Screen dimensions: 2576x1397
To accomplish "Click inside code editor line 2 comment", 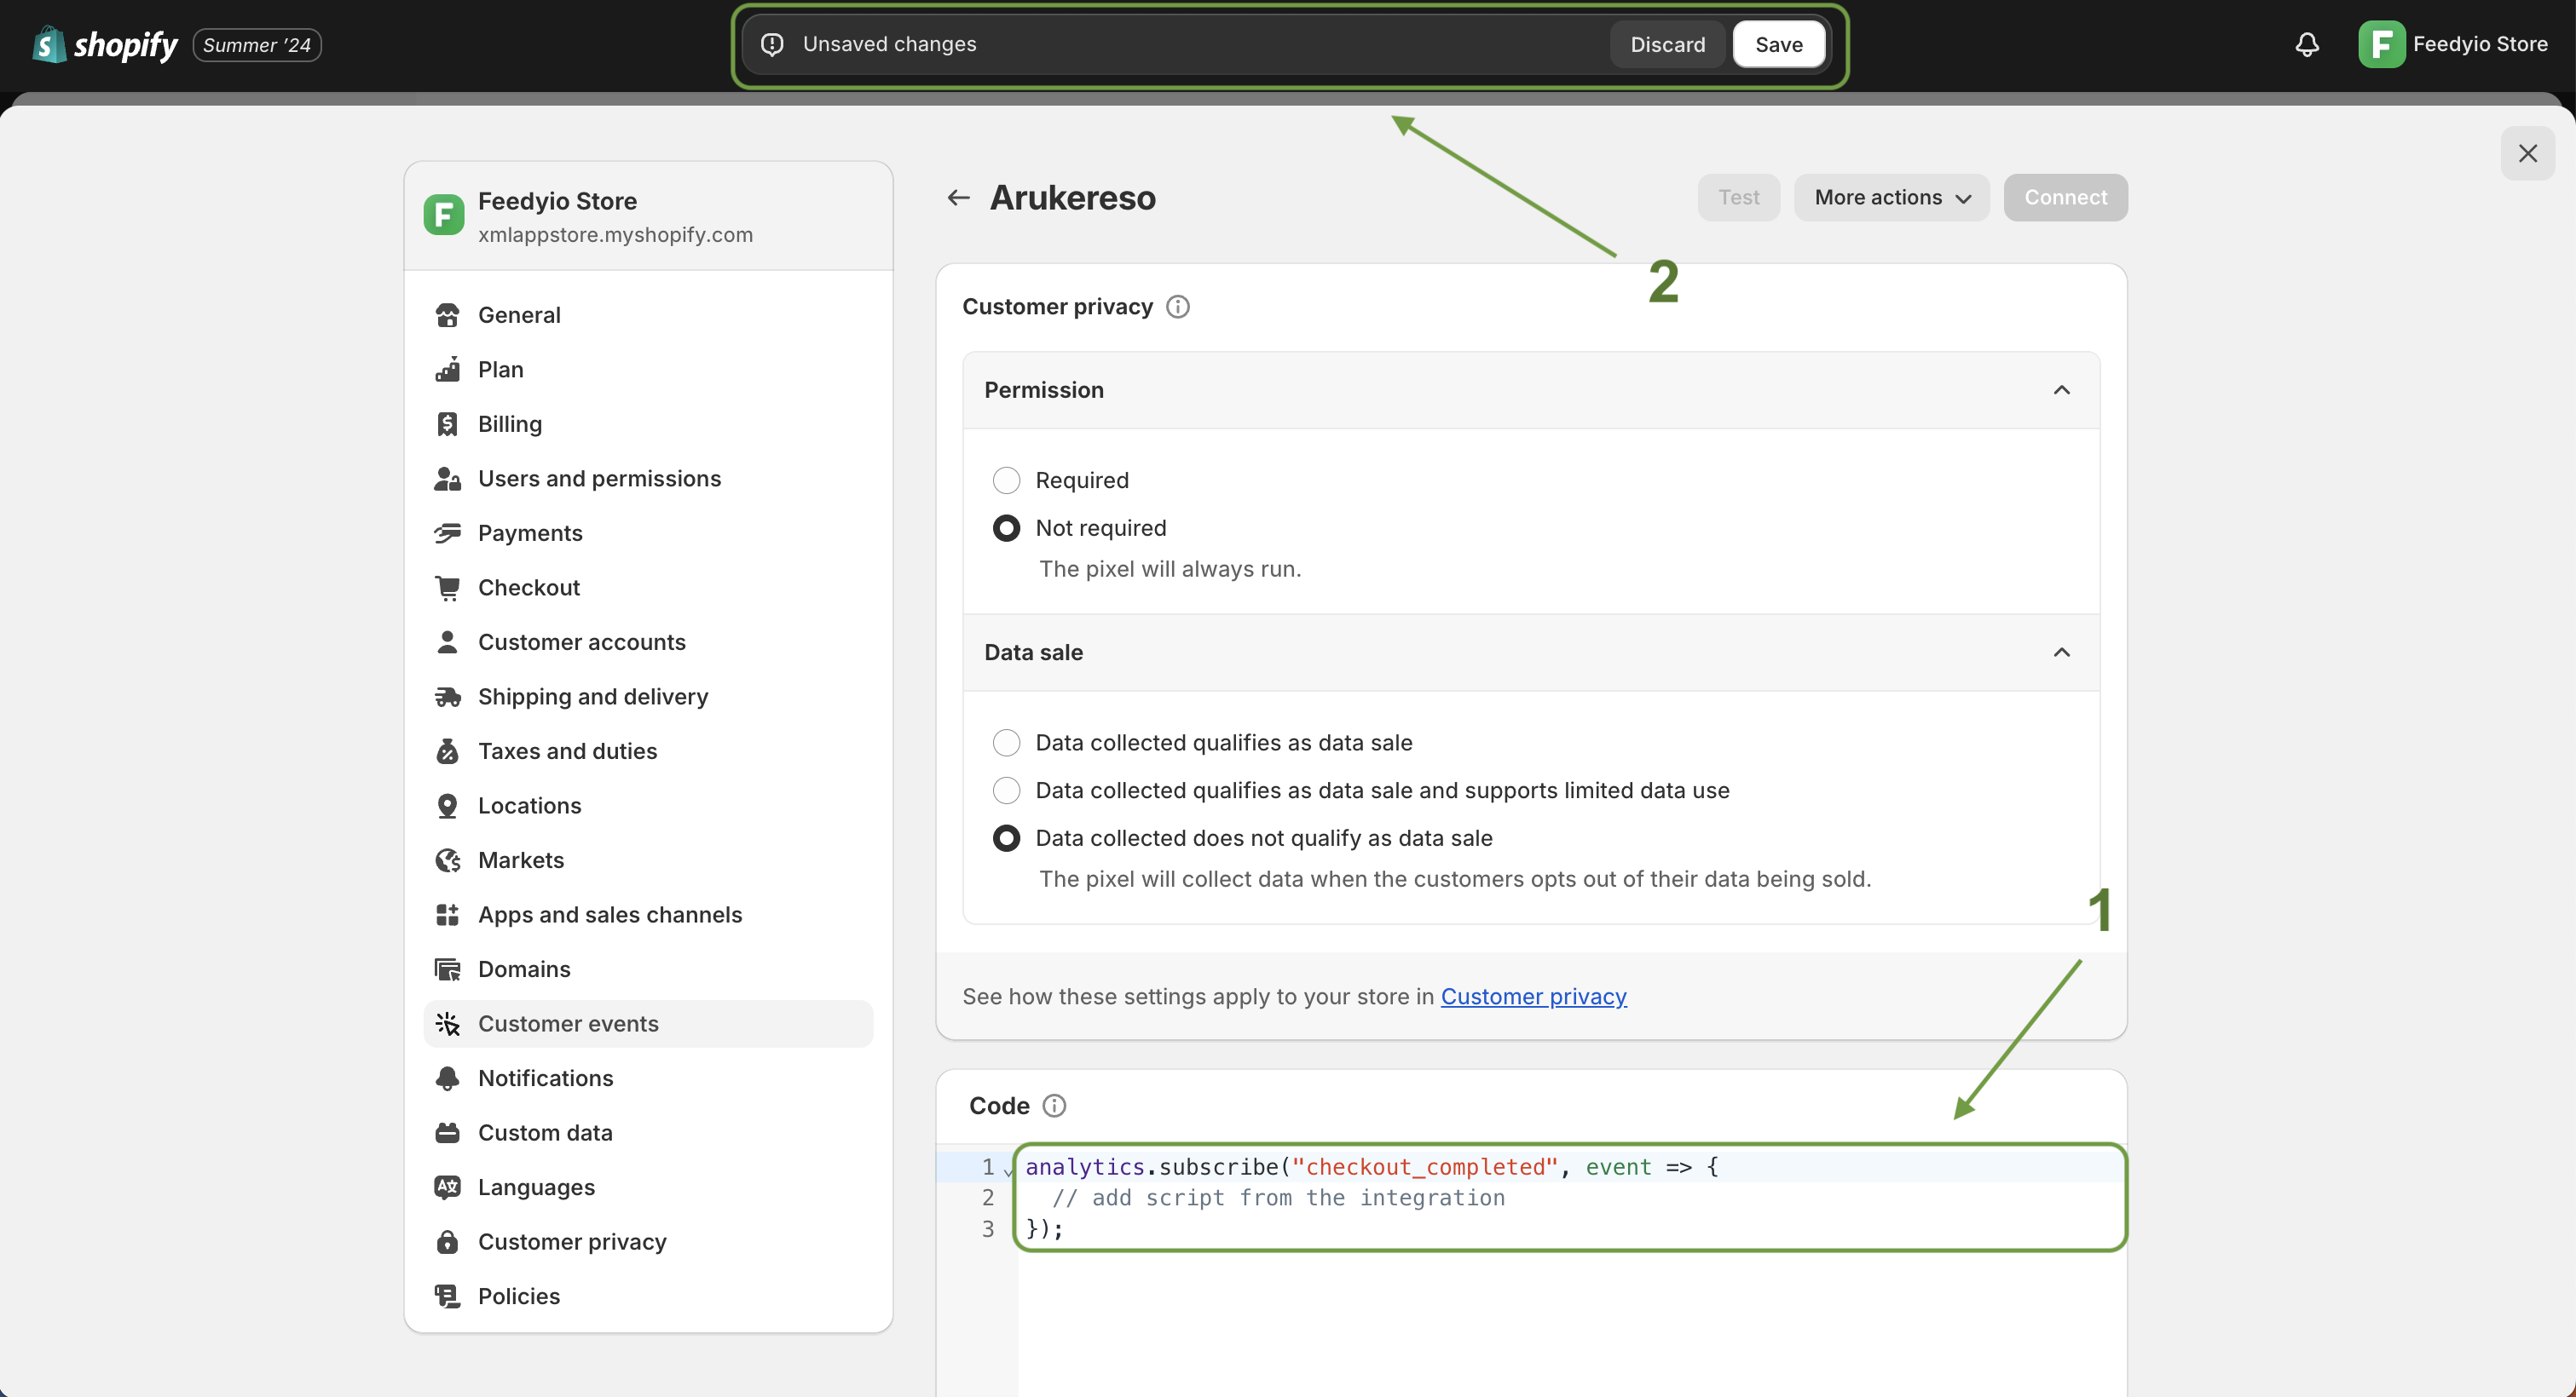I will click(x=1278, y=1197).
